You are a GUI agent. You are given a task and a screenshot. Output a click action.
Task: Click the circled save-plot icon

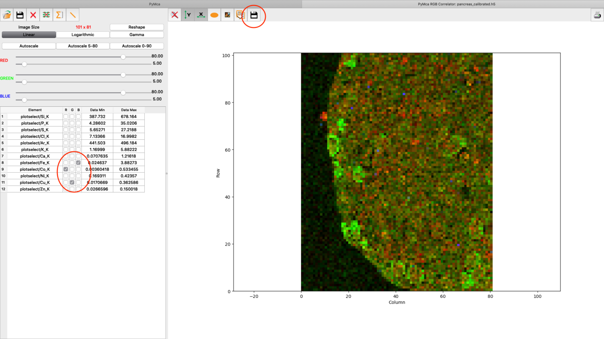[254, 15]
